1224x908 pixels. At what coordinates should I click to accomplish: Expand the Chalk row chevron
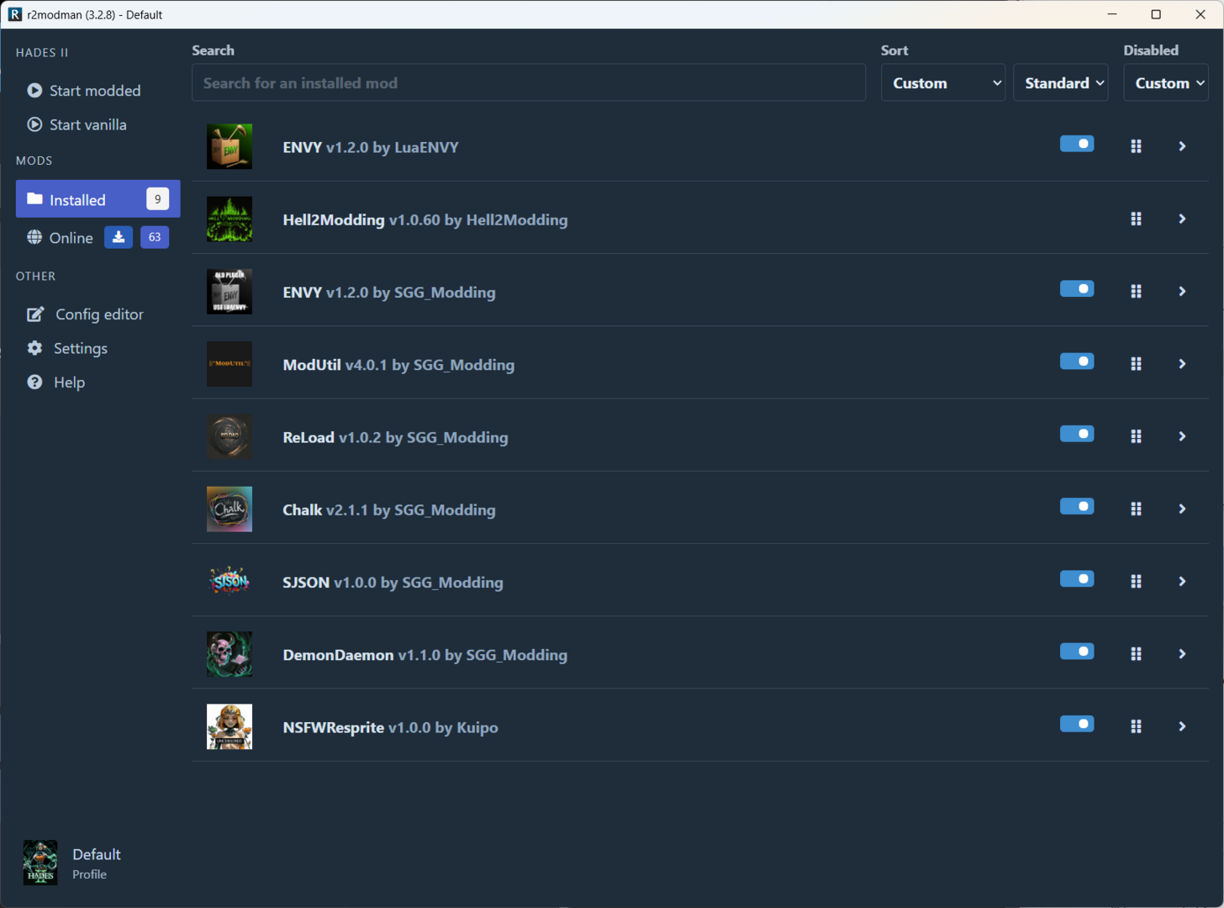point(1182,509)
